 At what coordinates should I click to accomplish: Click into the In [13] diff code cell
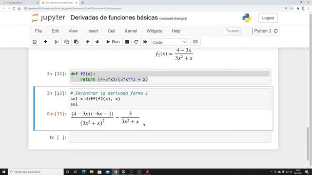point(170,99)
